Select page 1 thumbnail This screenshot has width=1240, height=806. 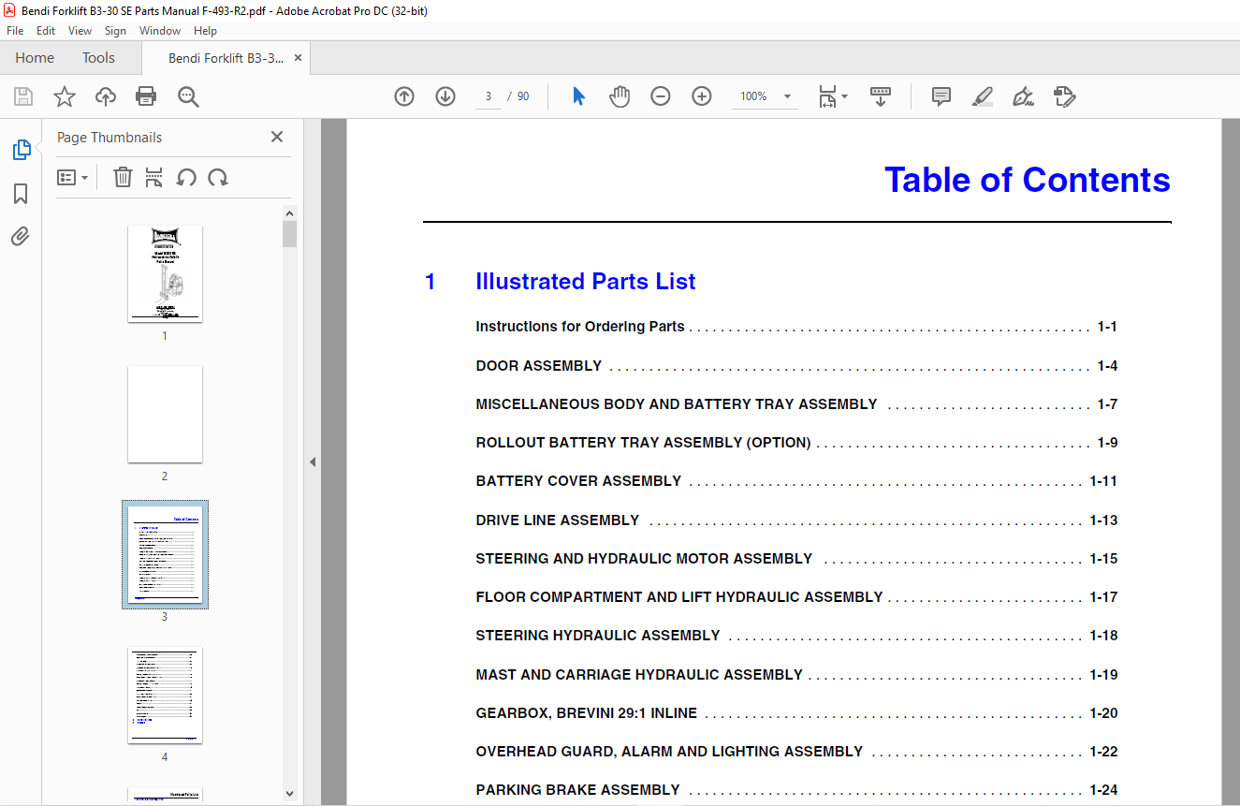coord(165,274)
